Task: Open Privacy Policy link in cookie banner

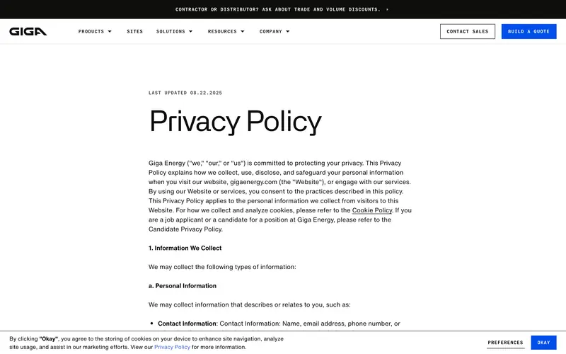Action: [172, 347]
